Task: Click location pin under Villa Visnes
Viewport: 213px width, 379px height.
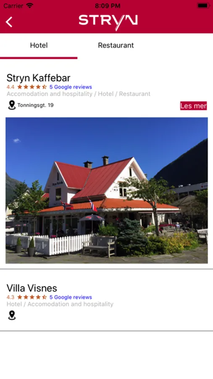Action: [x=12, y=315]
